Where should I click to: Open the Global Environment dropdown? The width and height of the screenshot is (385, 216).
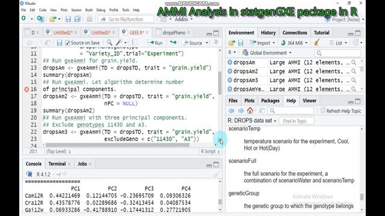[x=267, y=53]
